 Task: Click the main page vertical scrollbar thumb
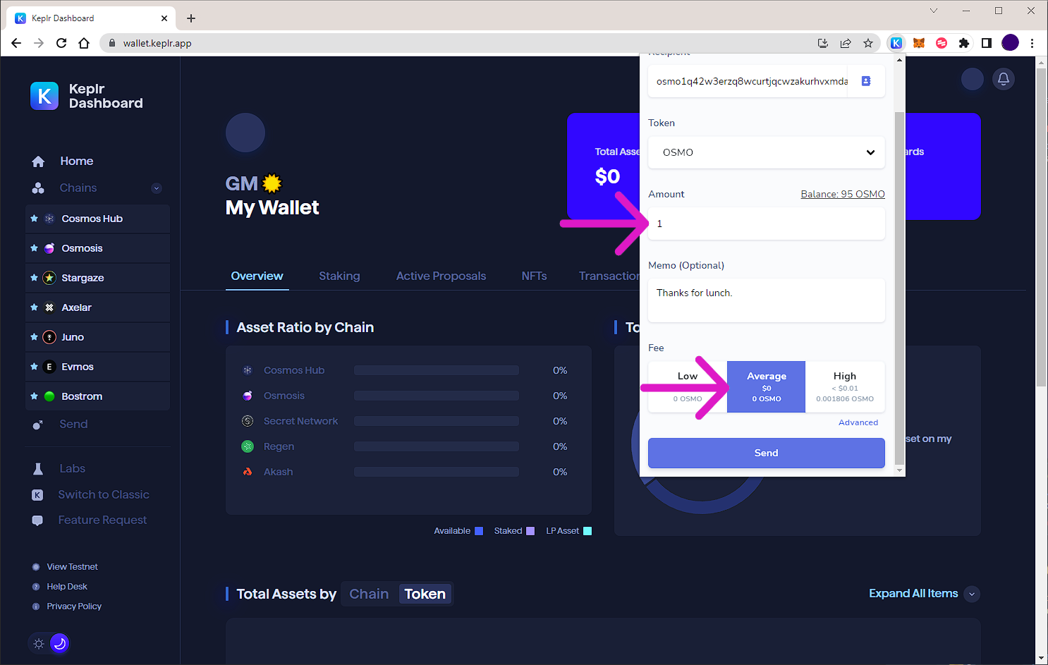[x=1042, y=227]
